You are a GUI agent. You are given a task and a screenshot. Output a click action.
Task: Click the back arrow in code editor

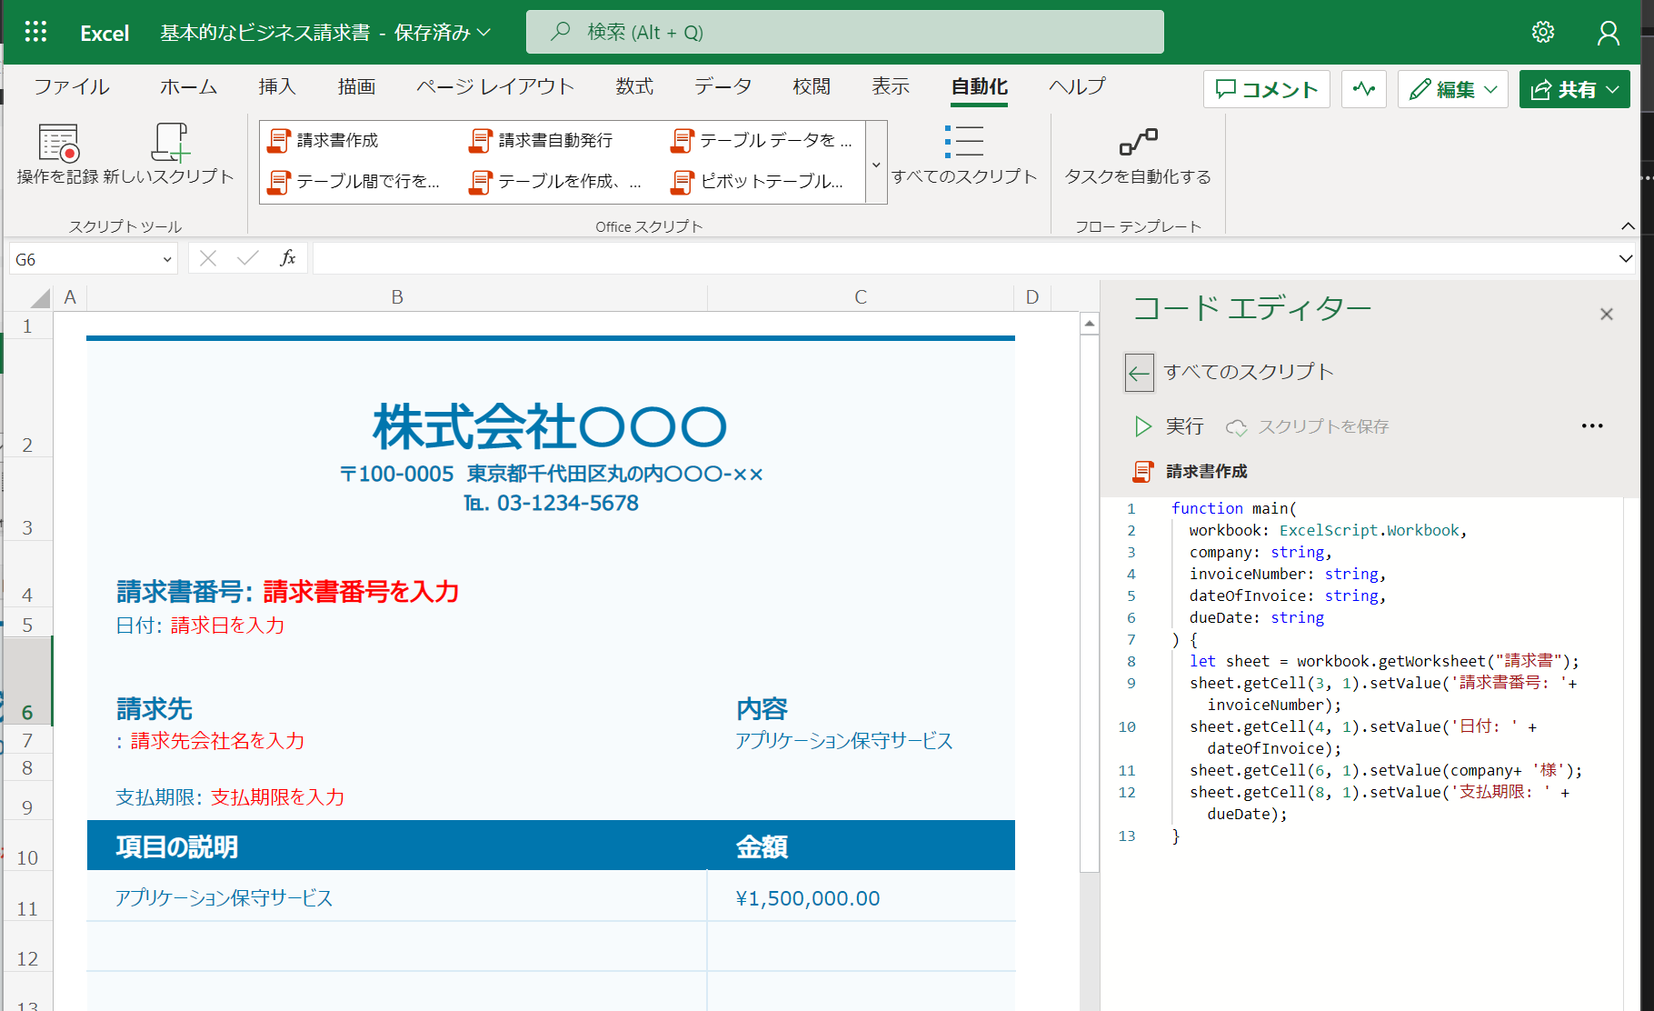click(1139, 373)
